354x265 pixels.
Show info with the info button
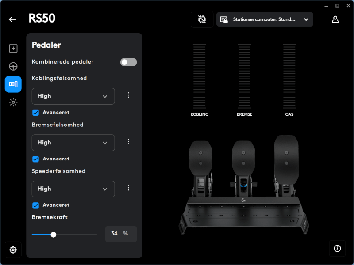coord(337,249)
